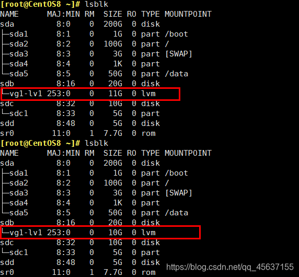Click 8:33 of sdc1 in the second output
The image size is (299, 277).
(66, 252)
